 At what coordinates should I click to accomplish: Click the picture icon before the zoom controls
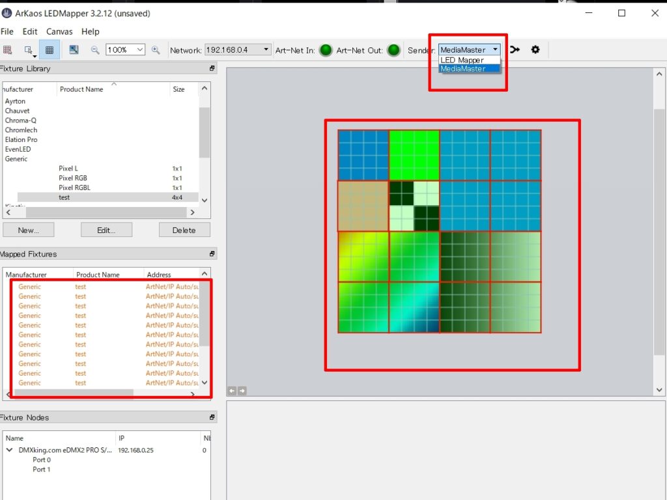(74, 49)
